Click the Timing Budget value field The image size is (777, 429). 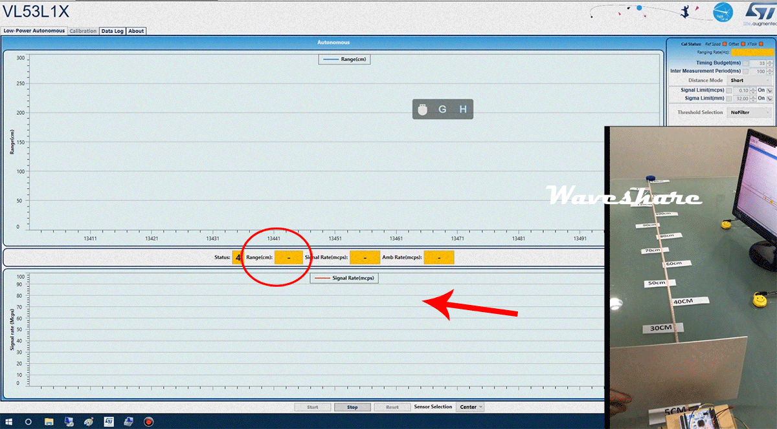758,63
